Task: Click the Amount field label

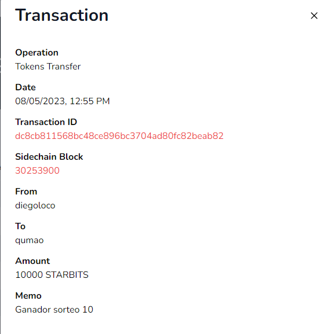Action: point(32,261)
